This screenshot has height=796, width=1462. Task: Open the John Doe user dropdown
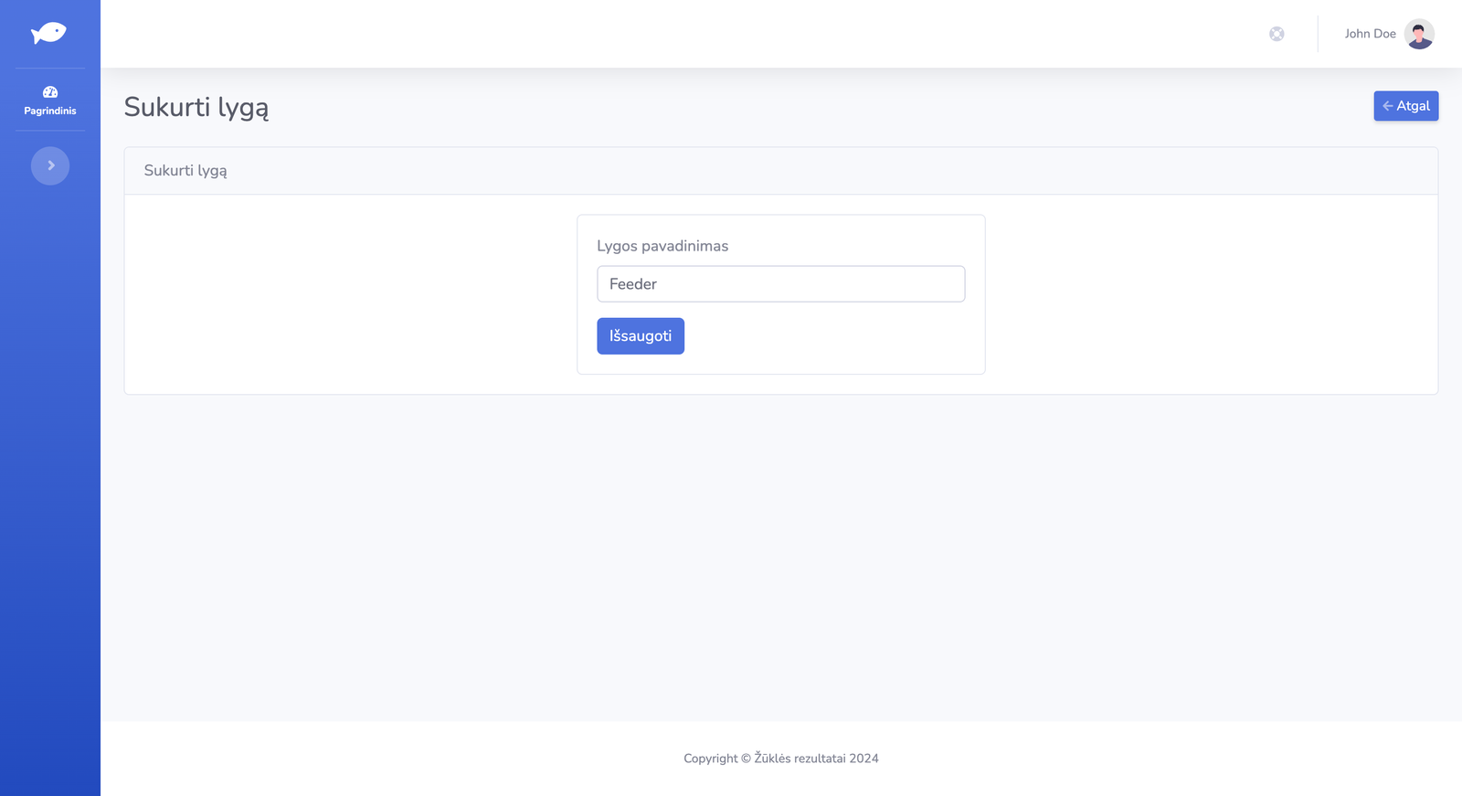tap(1370, 34)
